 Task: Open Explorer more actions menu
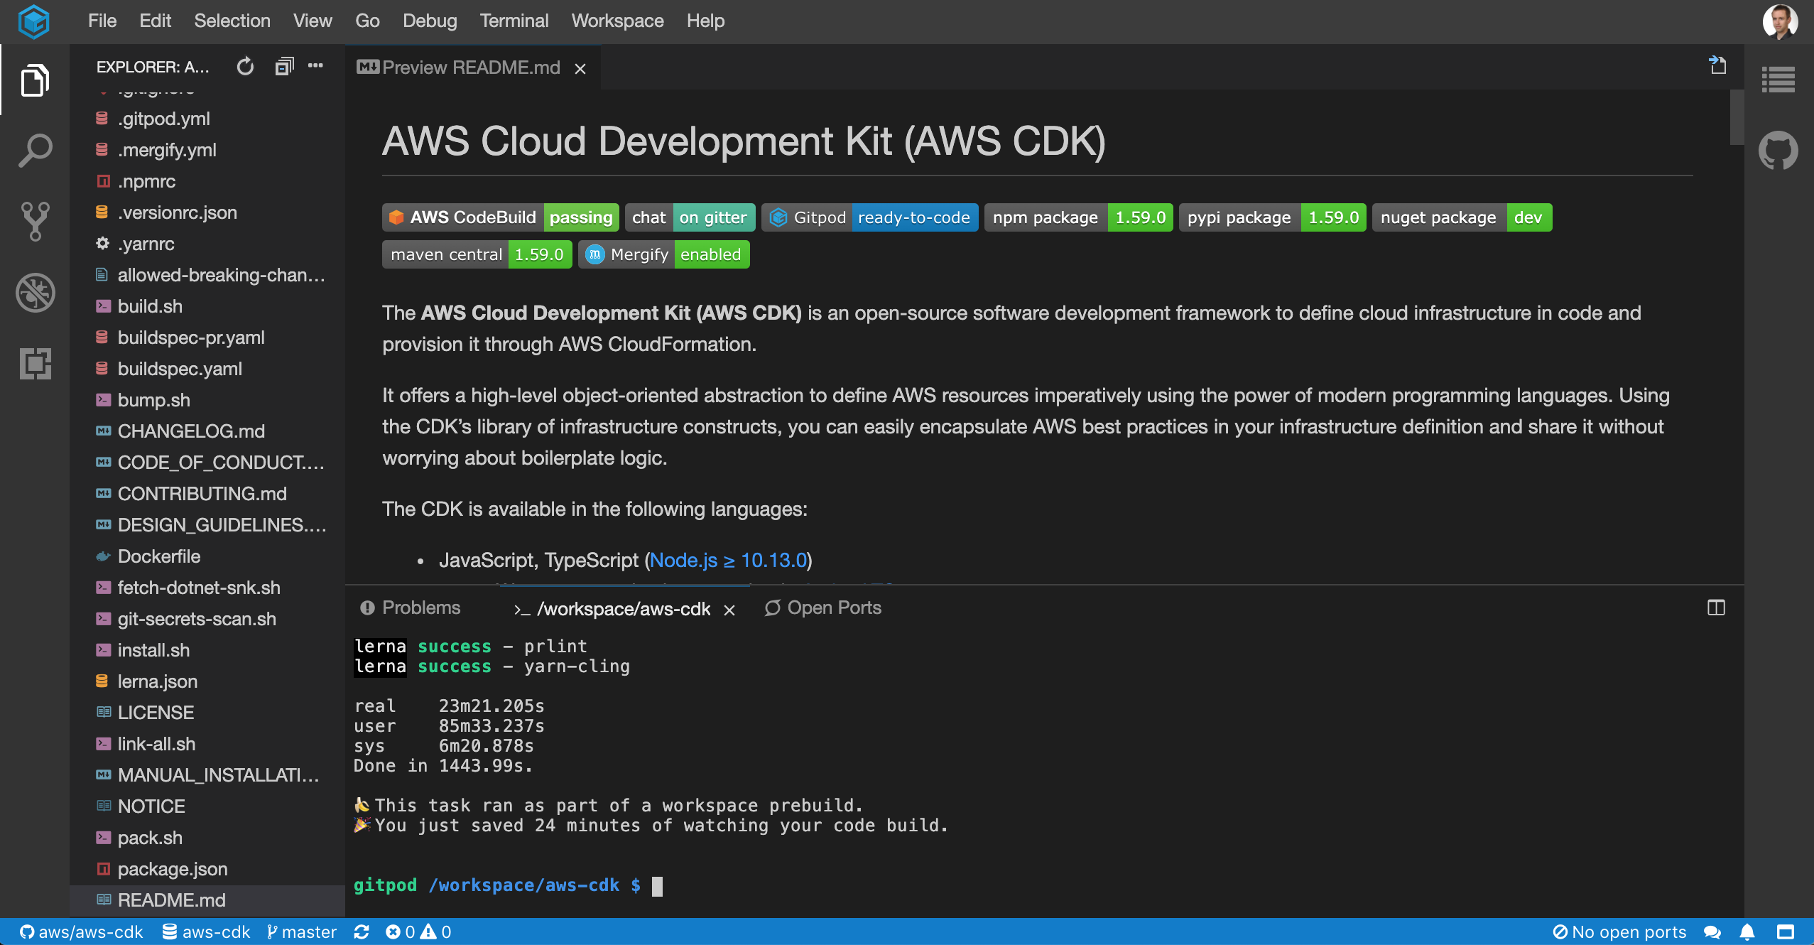[x=315, y=66]
